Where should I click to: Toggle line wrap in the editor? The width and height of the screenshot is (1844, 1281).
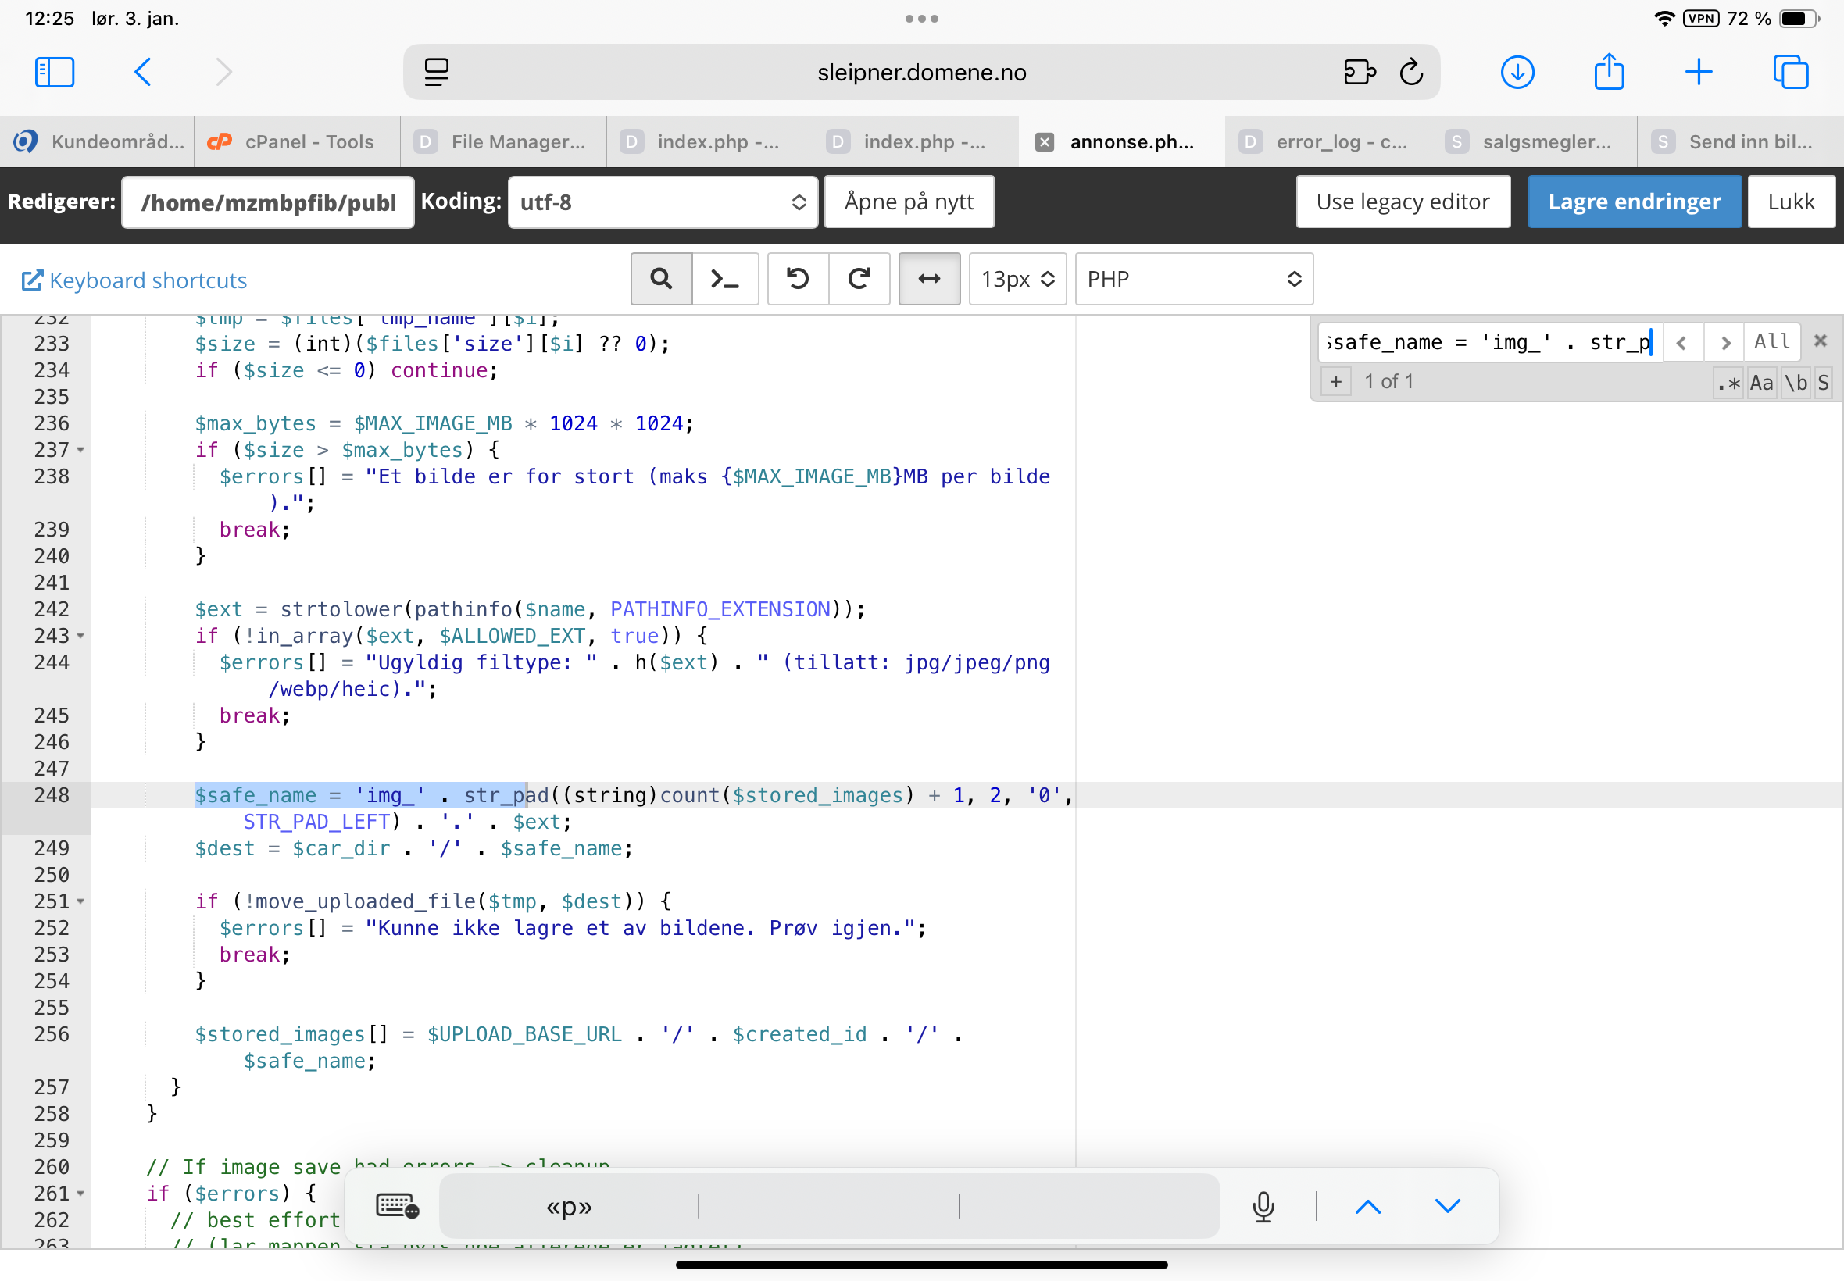tap(929, 279)
